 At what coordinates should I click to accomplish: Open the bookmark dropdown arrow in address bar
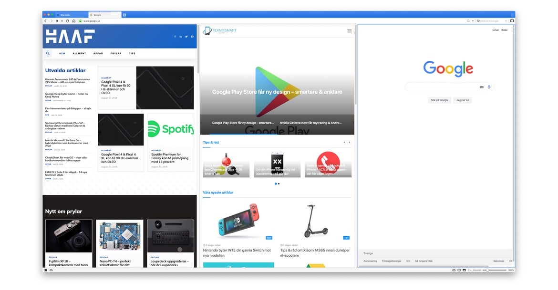[x=473, y=21]
